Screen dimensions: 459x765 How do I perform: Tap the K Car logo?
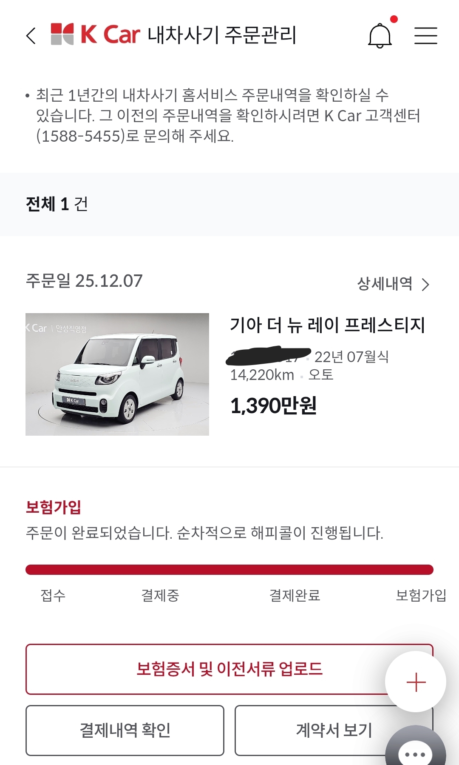[x=96, y=34]
